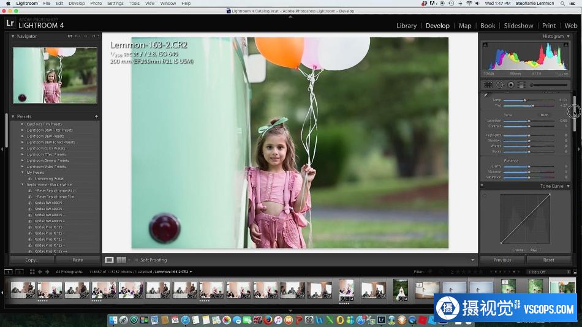Click the Previous button
Screen dimensions: 582x327
(502, 260)
